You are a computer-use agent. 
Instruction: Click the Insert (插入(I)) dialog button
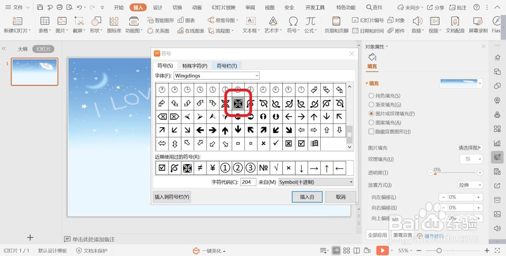click(307, 197)
